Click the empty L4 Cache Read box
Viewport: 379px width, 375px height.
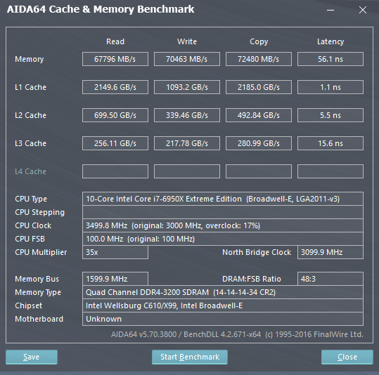(x=115, y=171)
